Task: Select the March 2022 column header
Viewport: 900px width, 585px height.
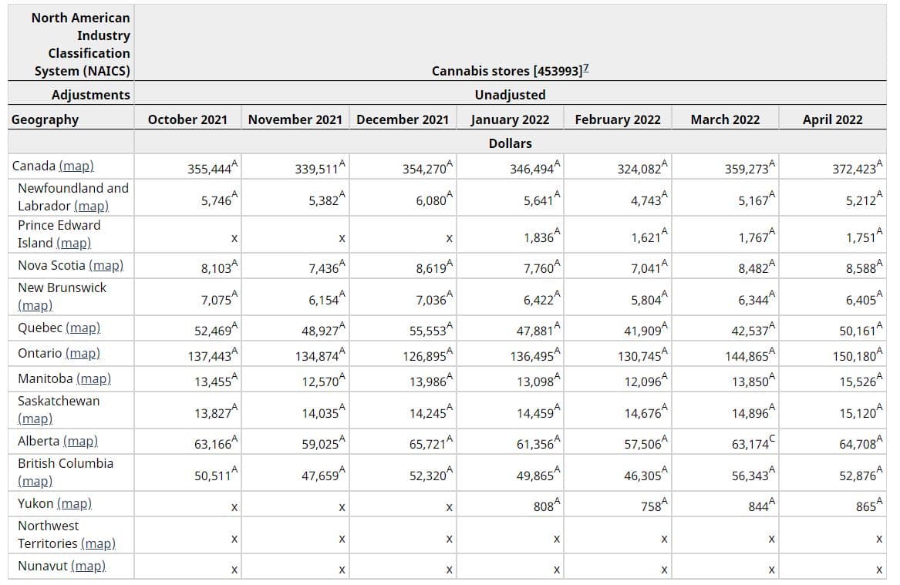Action: pyautogui.click(x=725, y=119)
